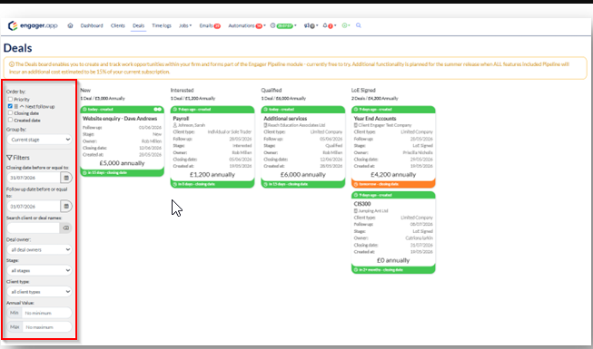Click the magnifier search icon in navbar
Screen dimensions: 593x349
tap(359, 25)
